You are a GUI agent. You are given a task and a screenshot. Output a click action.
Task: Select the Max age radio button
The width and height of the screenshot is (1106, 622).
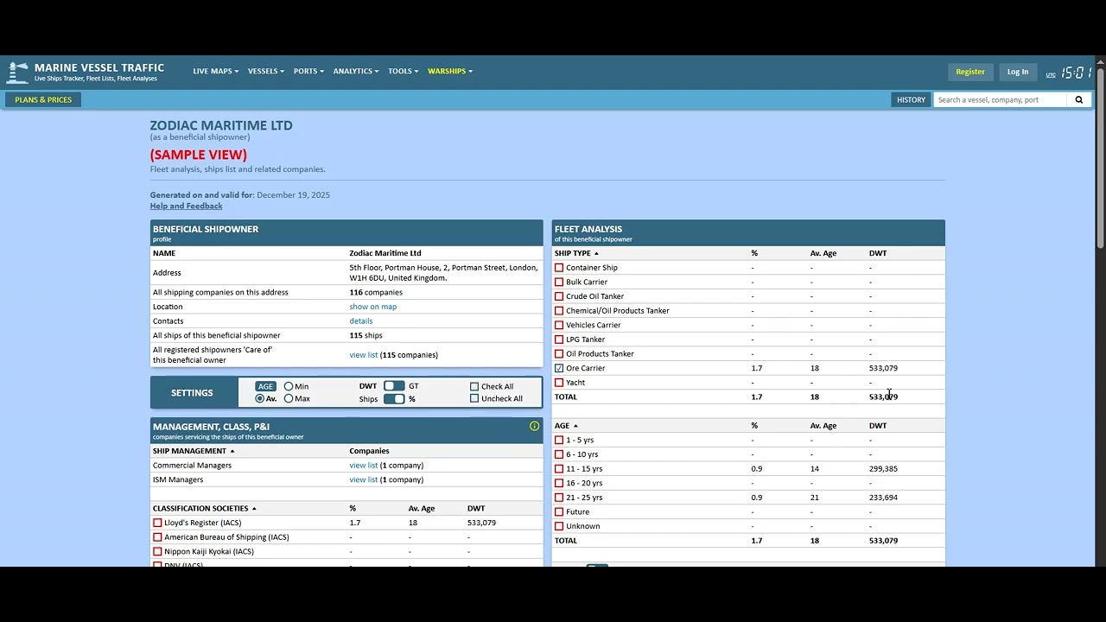click(x=289, y=398)
